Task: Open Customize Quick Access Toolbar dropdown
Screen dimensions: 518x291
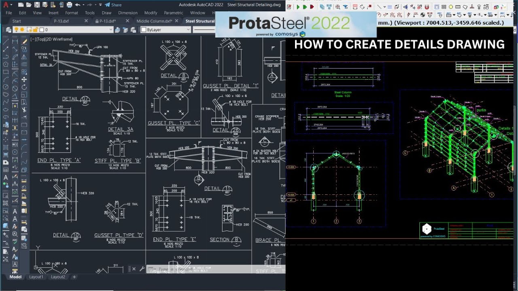Action: tap(100, 5)
